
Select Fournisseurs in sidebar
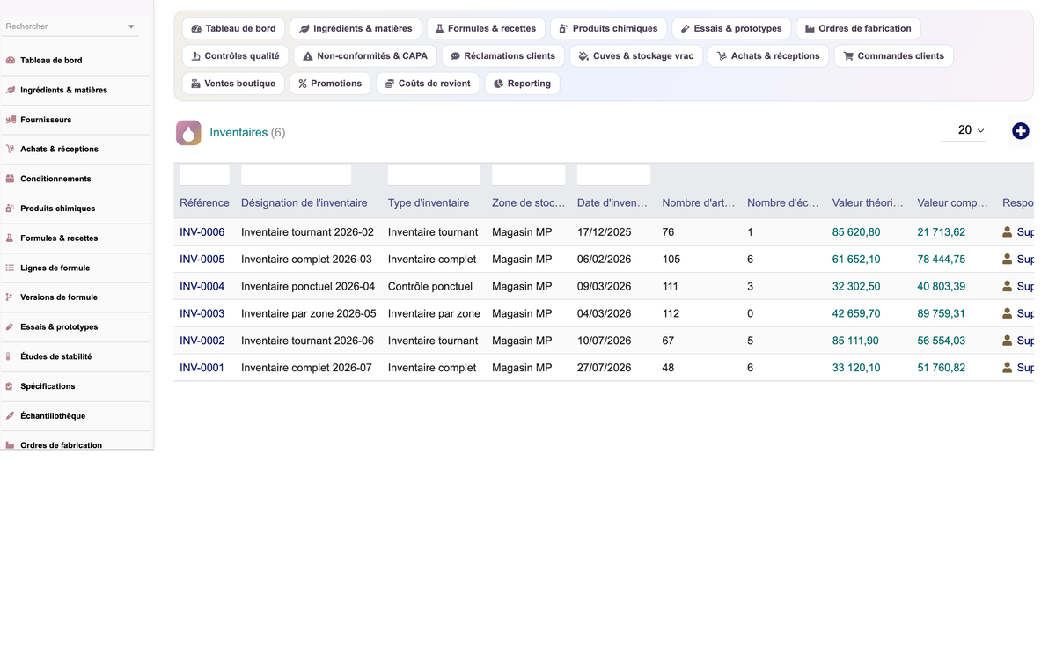tap(77, 120)
